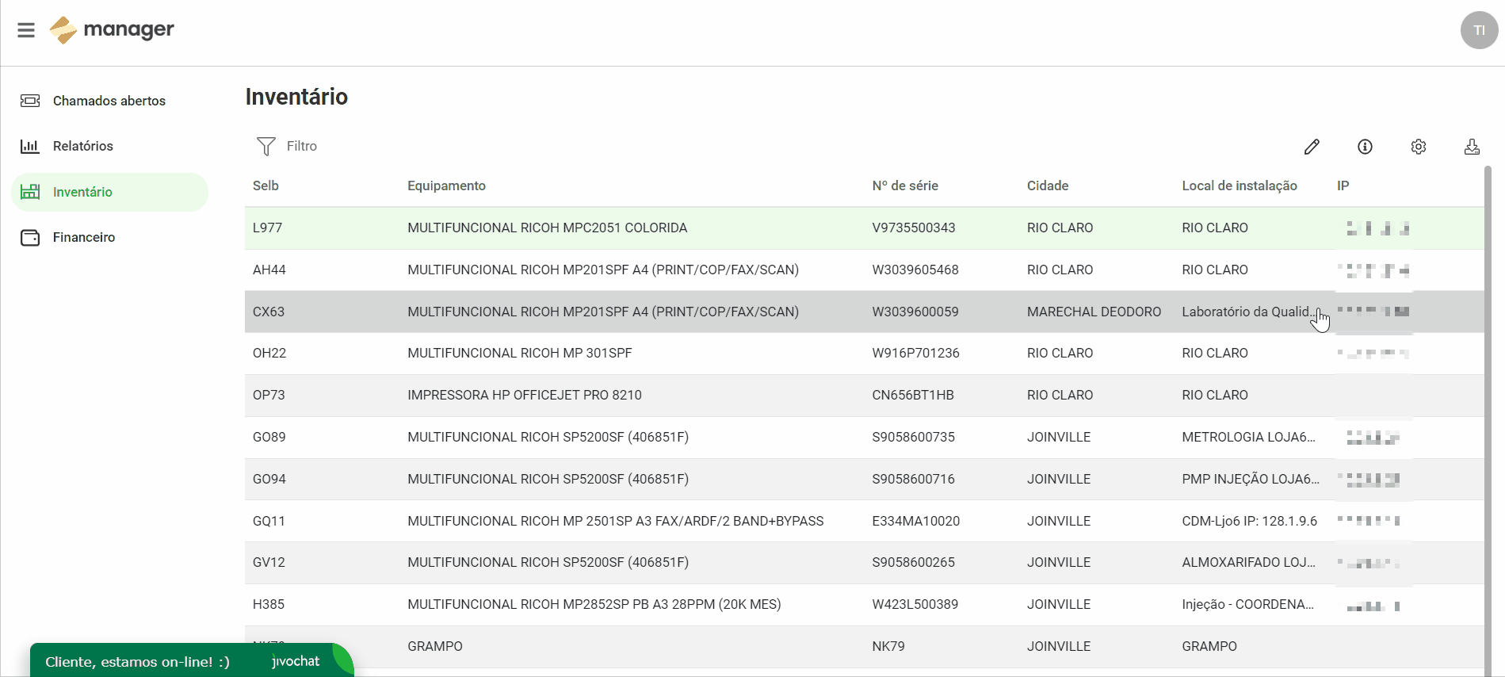The height and width of the screenshot is (677, 1505).
Task: Click the download export icon
Action: point(1472,147)
